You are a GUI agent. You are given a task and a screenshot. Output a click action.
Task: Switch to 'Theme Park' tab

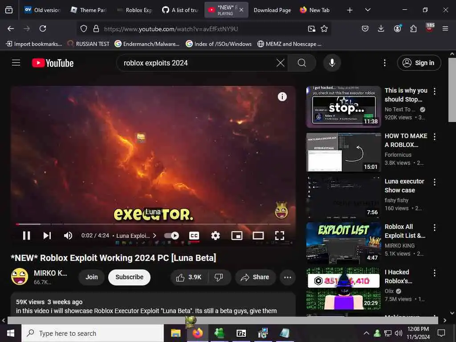(x=89, y=10)
